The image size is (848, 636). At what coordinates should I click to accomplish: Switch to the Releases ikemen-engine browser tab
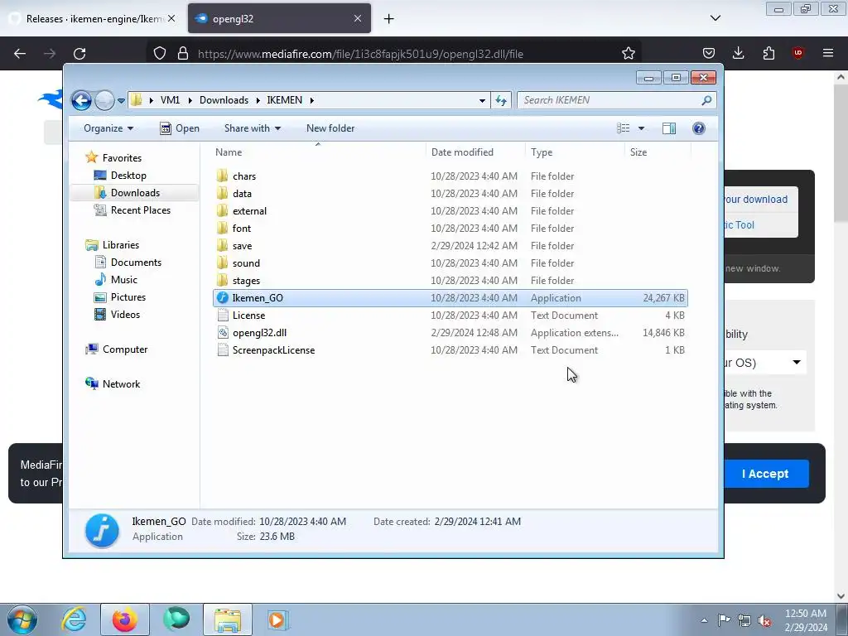(93, 18)
